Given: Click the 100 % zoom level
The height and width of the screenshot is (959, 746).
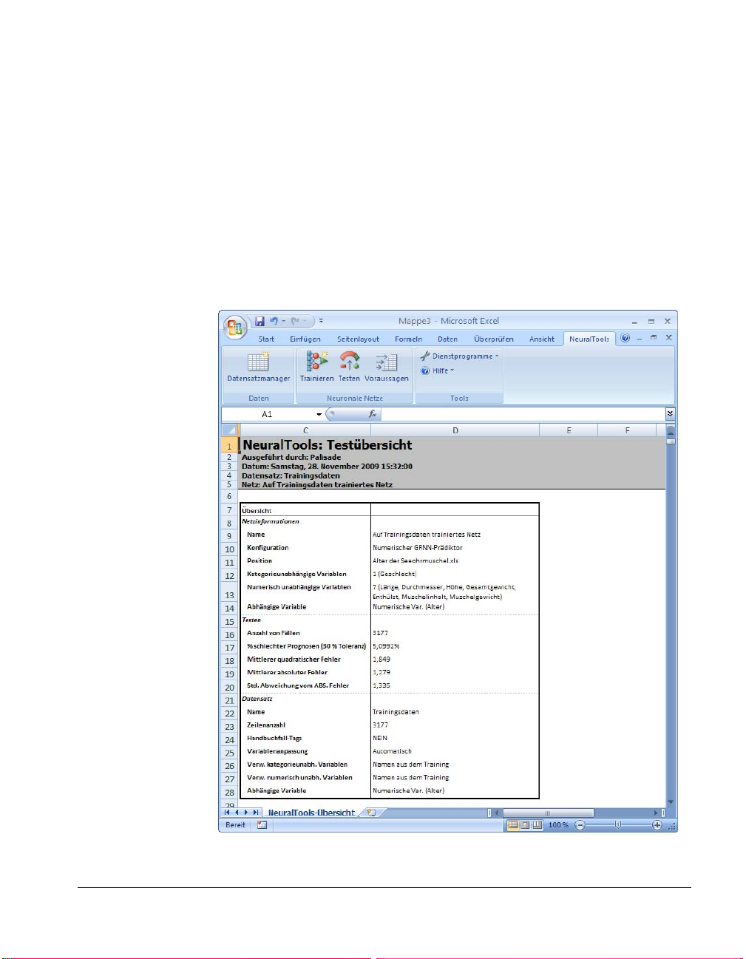Looking at the screenshot, I should (559, 825).
